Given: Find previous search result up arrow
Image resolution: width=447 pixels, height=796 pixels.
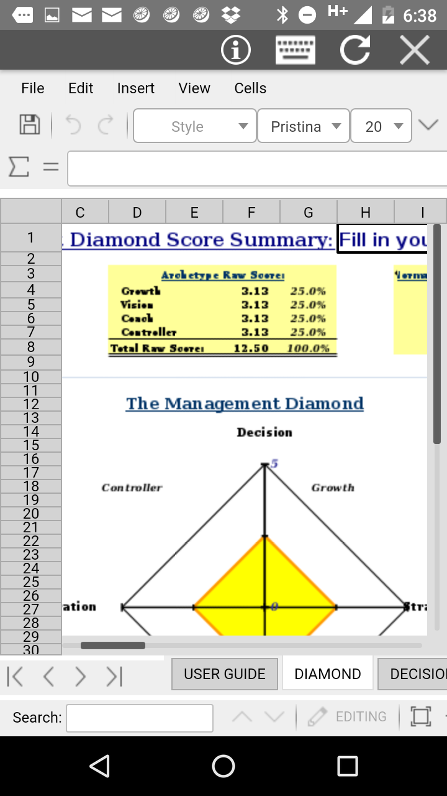Looking at the screenshot, I should (x=242, y=717).
